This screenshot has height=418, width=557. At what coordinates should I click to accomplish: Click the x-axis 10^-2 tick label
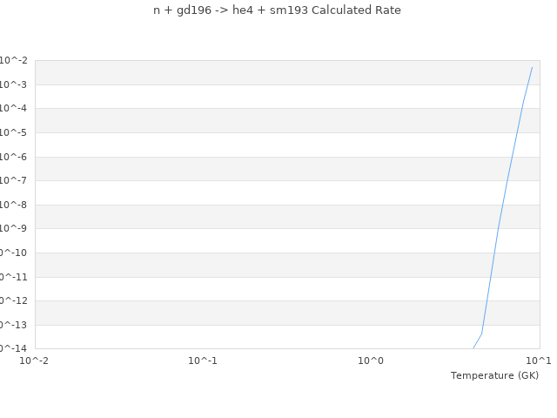(x=35, y=361)
